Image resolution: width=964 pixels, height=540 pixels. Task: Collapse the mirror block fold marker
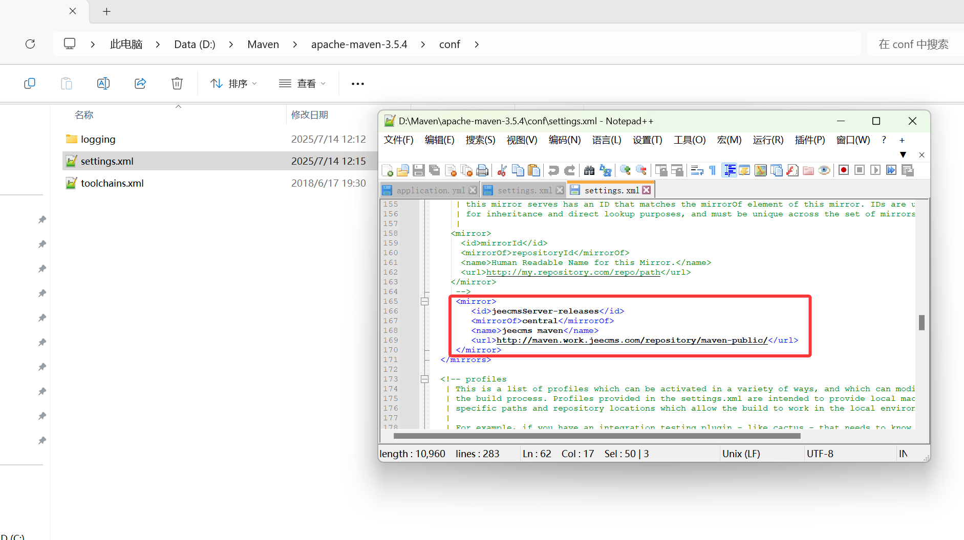click(424, 301)
